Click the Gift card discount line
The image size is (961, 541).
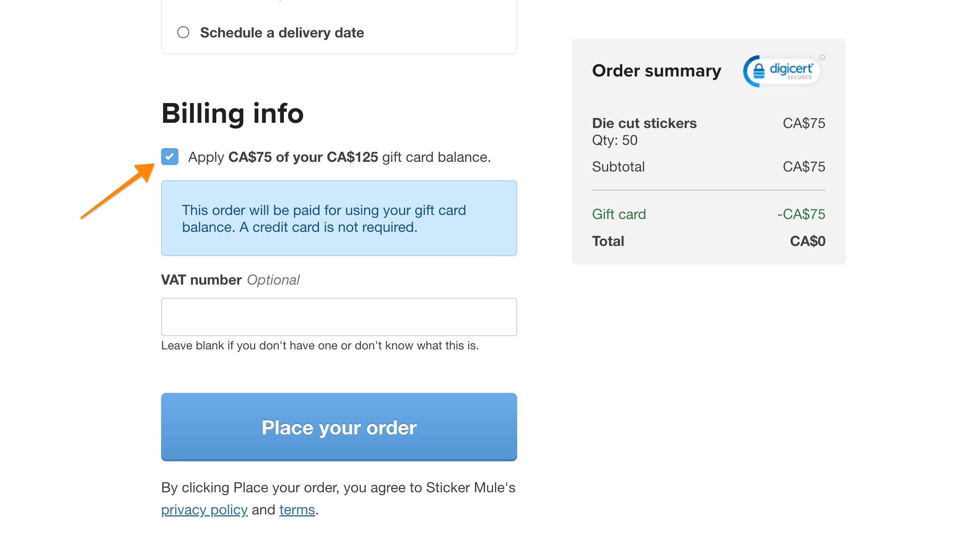coord(619,214)
